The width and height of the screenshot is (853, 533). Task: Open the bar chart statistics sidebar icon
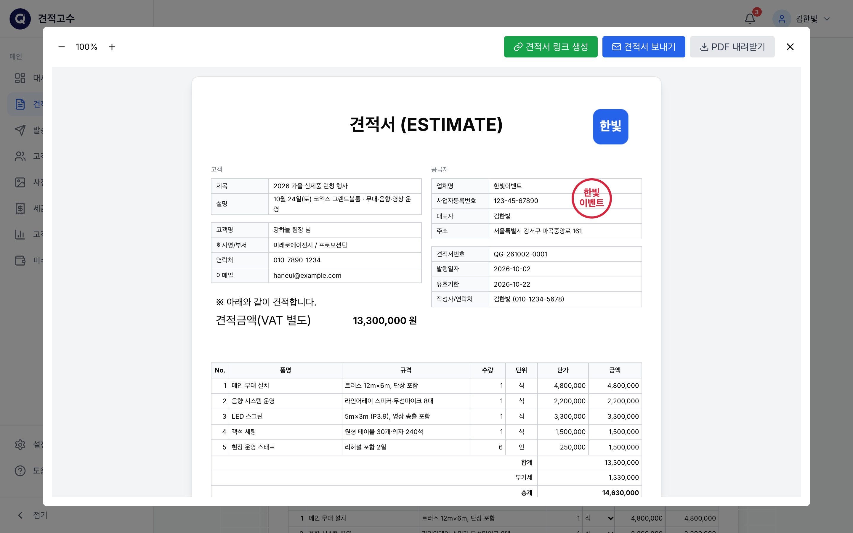coord(20,235)
